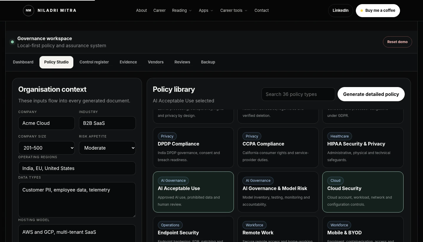The height and width of the screenshot is (242, 423).
Task: Go to the Reviews tab
Action: point(182,62)
